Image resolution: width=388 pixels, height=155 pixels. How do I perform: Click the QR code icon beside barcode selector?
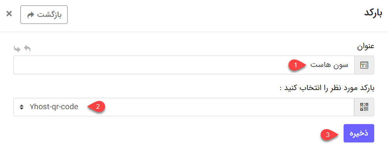[x=364, y=107]
